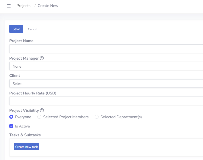Click the Tasks & Subtasks heading
The image size is (203, 160).
point(25,135)
